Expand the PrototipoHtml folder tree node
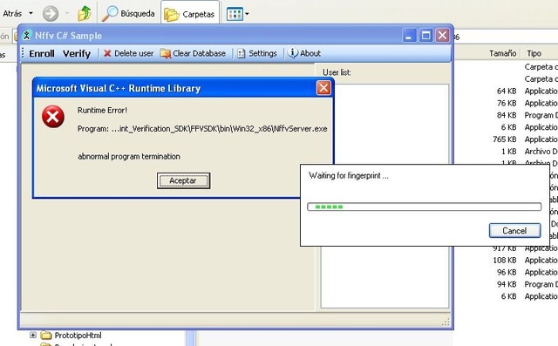The image size is (558, 346). (x=33, y=335)
